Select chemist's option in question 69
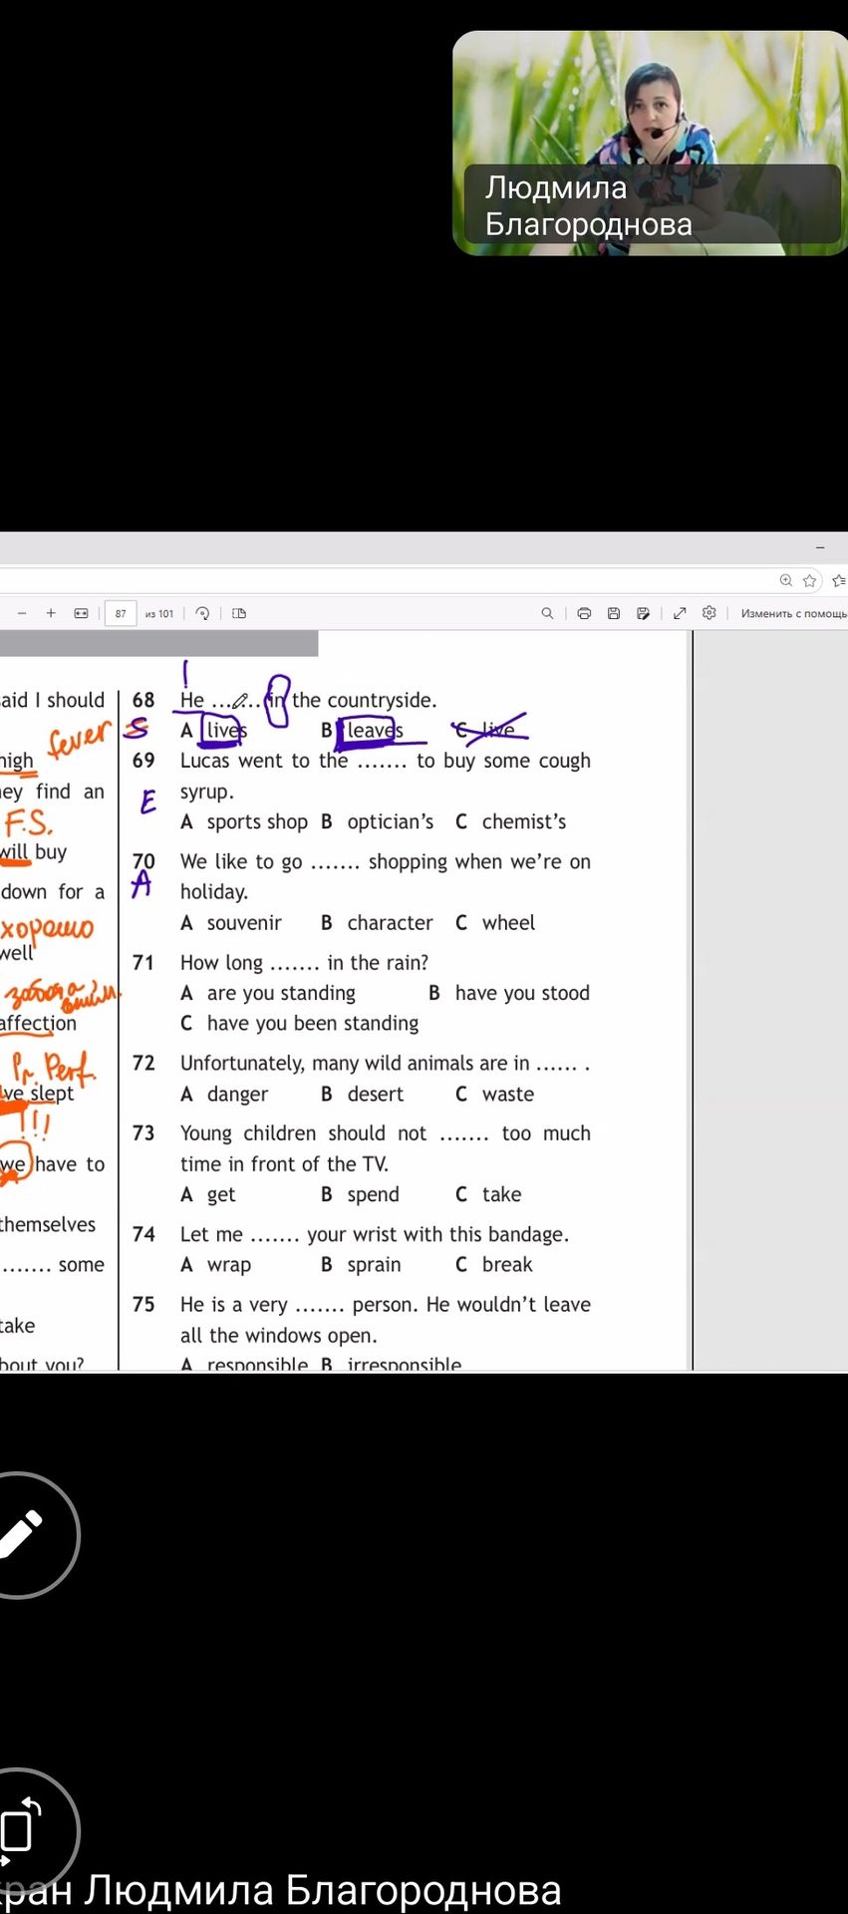The image size is (848, 1914). (510, 821)
